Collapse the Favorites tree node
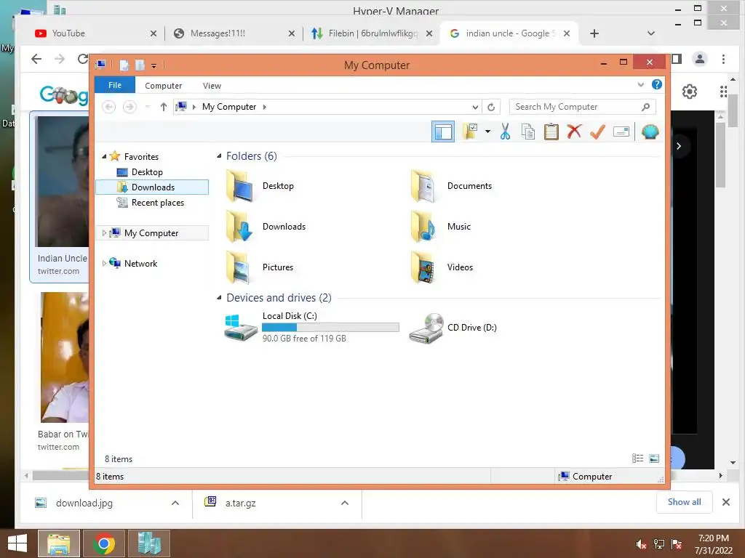 point(104,156)
